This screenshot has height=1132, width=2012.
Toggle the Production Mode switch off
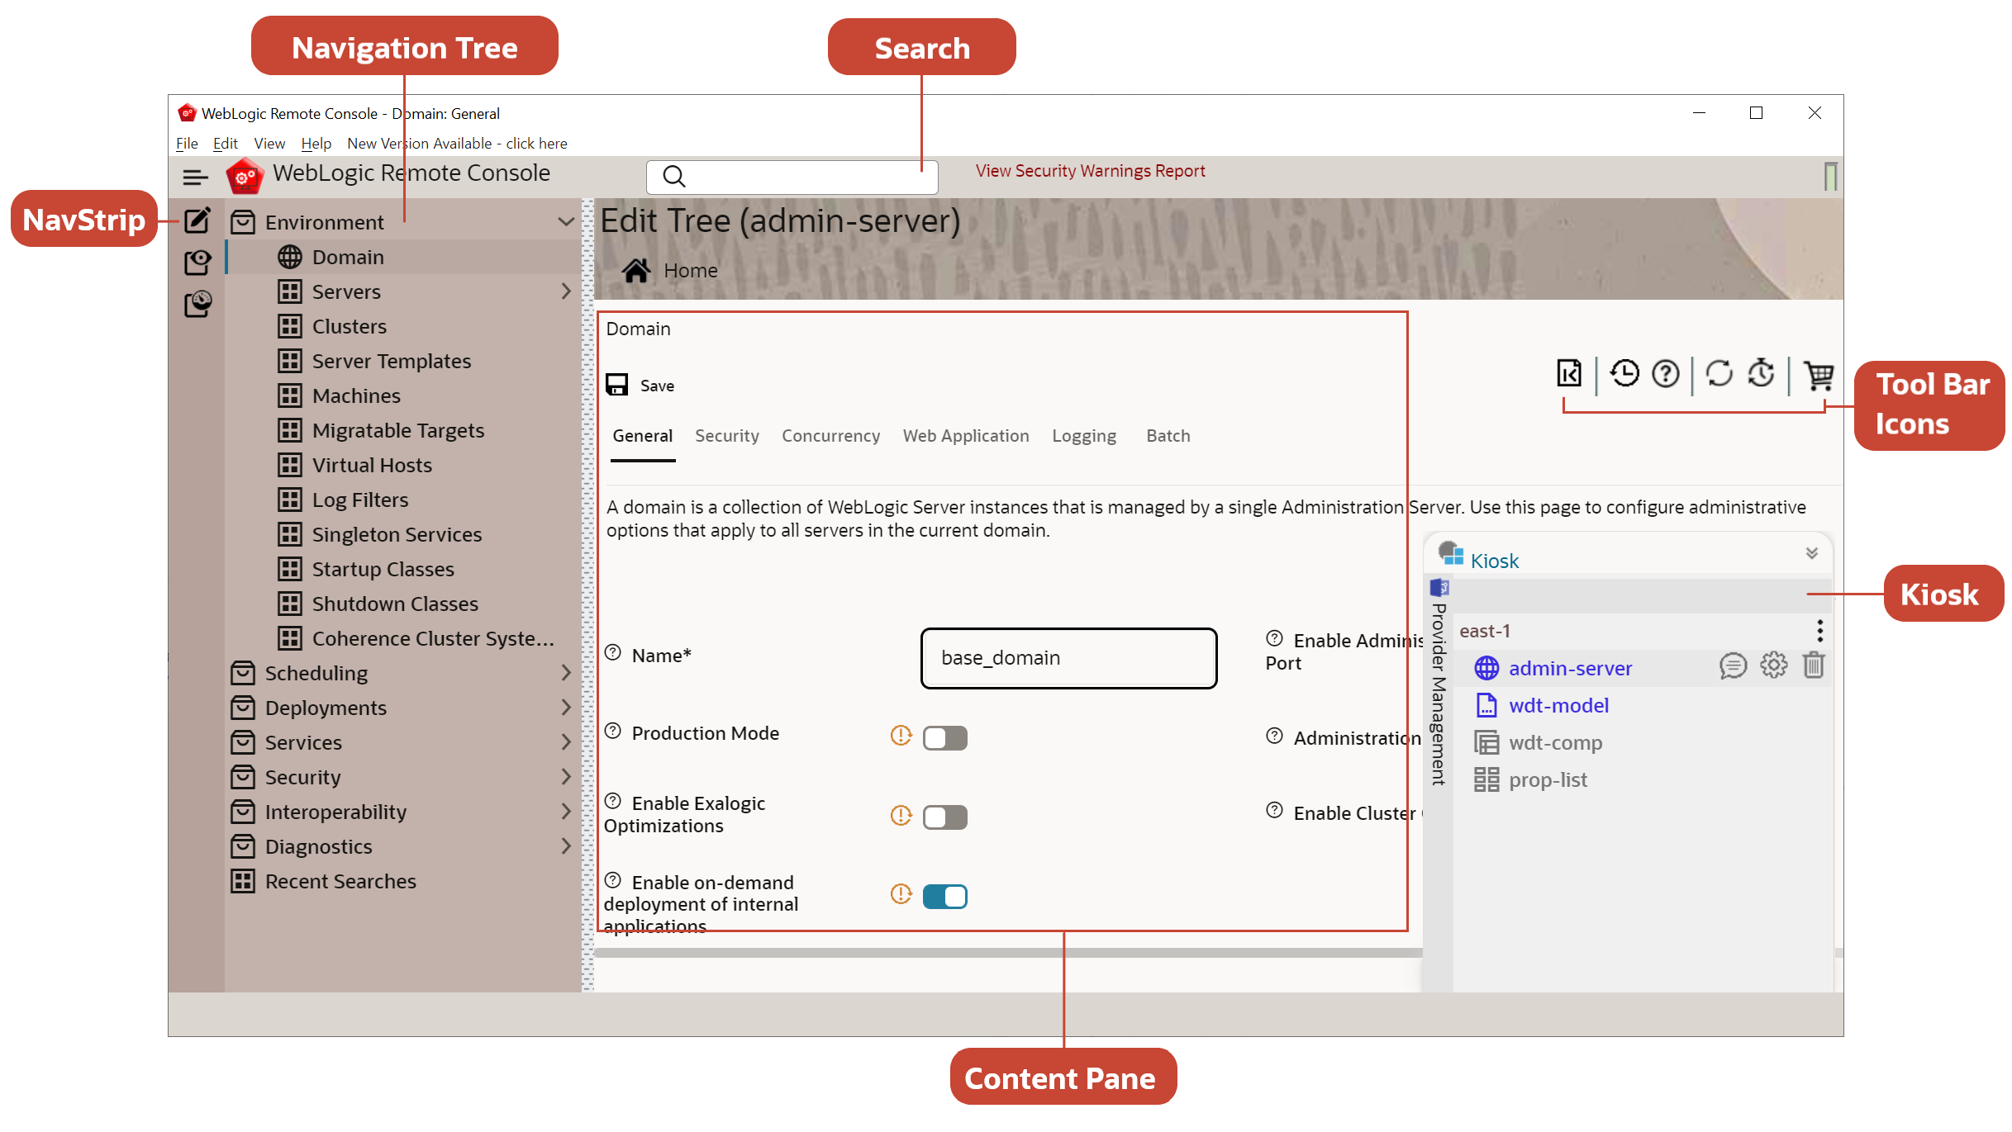(x=944, y=736)
